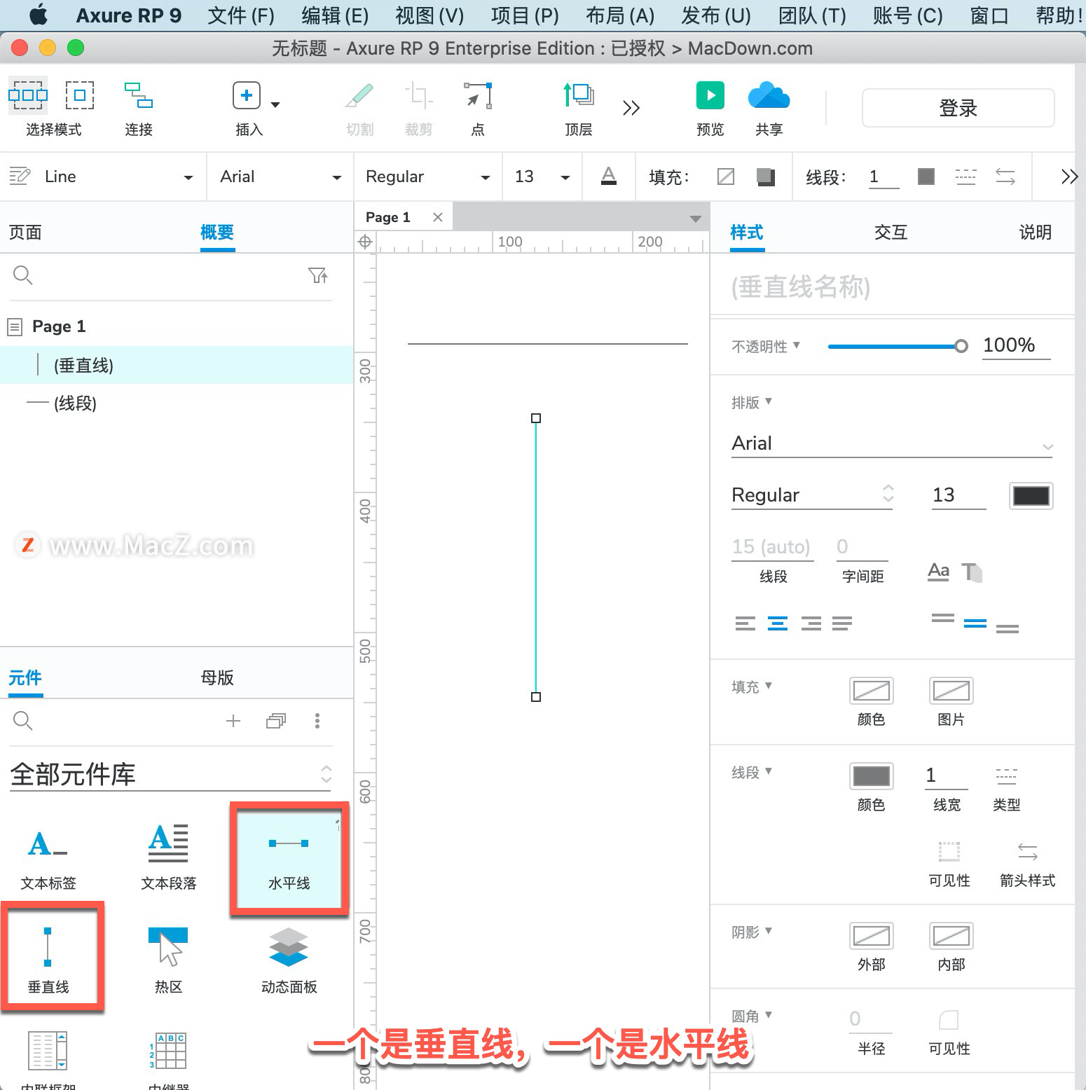Select the (垂直线) item in outline

(176, 365)
